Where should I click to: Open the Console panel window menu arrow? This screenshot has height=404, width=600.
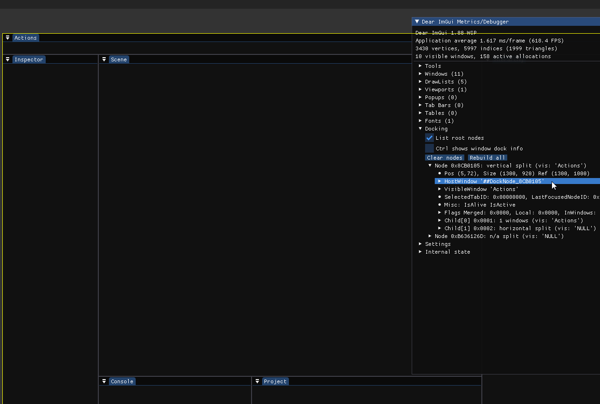(x=104, y=381)
